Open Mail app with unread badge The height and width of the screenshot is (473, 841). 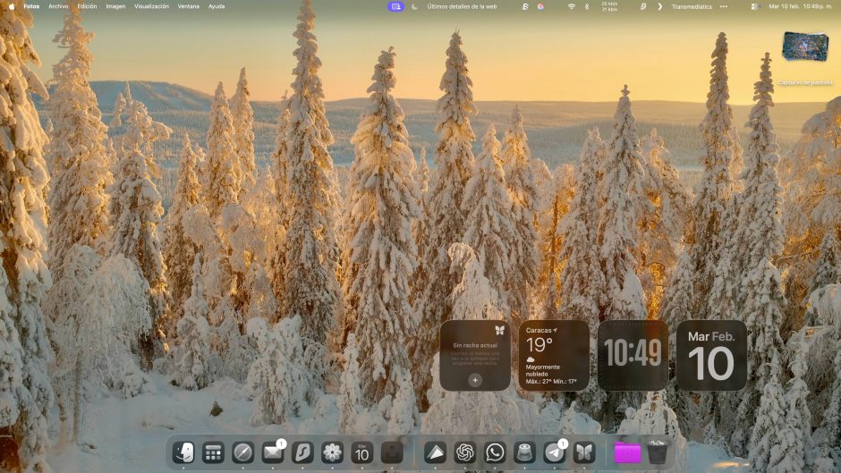[x=272, y=452]
